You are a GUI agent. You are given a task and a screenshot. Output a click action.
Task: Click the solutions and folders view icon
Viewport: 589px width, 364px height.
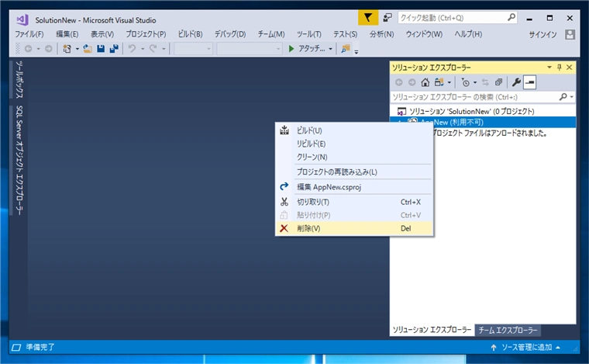pyautogui.click(x=439, y=82)
